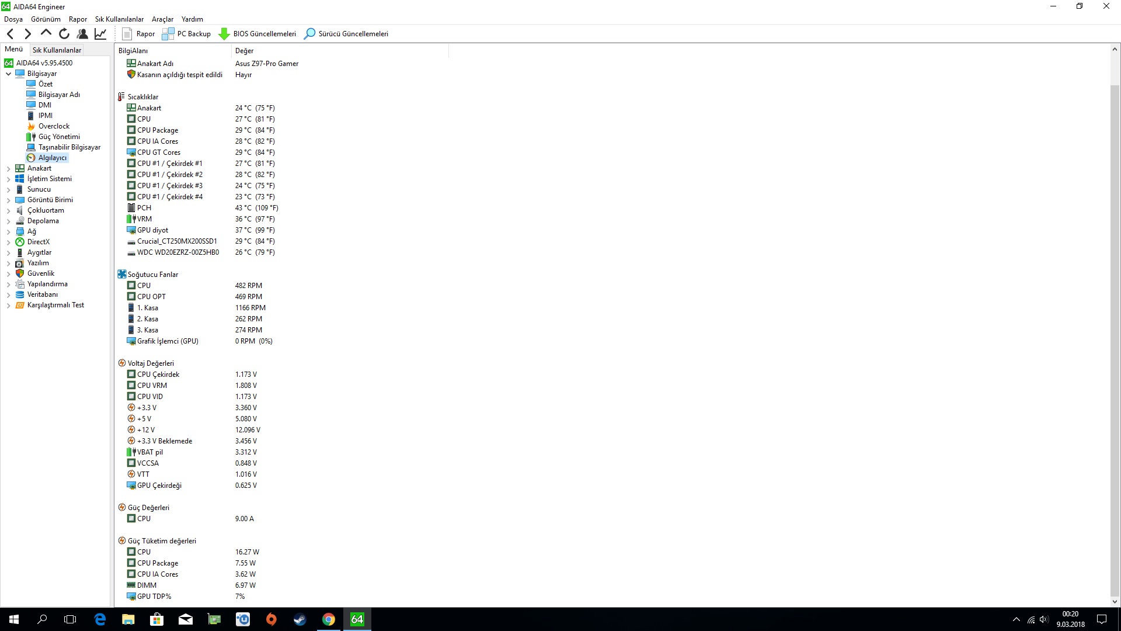Select Ağ in the tree

32,231
